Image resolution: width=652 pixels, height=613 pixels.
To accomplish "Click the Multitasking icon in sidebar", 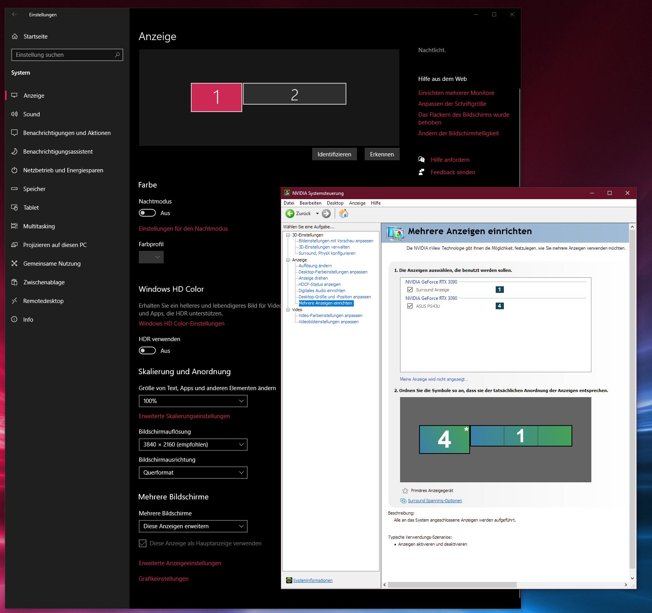I will pyautogui.click(x=14, y=226).
